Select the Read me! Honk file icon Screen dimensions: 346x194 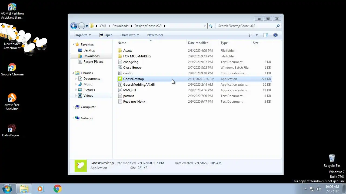point(120,102)
